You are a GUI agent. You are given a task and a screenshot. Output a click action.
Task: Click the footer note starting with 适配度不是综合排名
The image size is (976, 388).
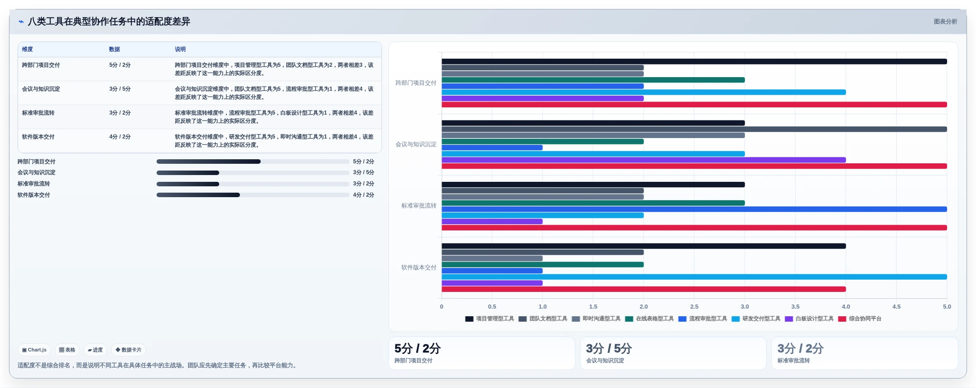(x=158, y=365)
